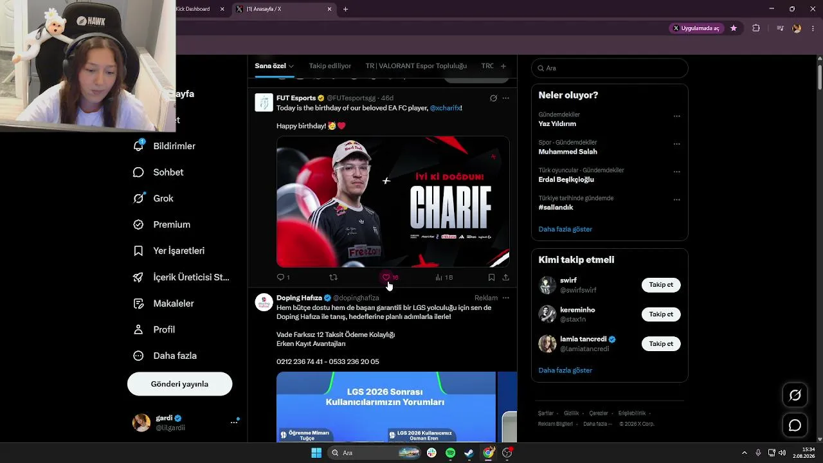Click the X search field Ara
Viewport: 823px width, 463px height.
click(x=610, y=68)
